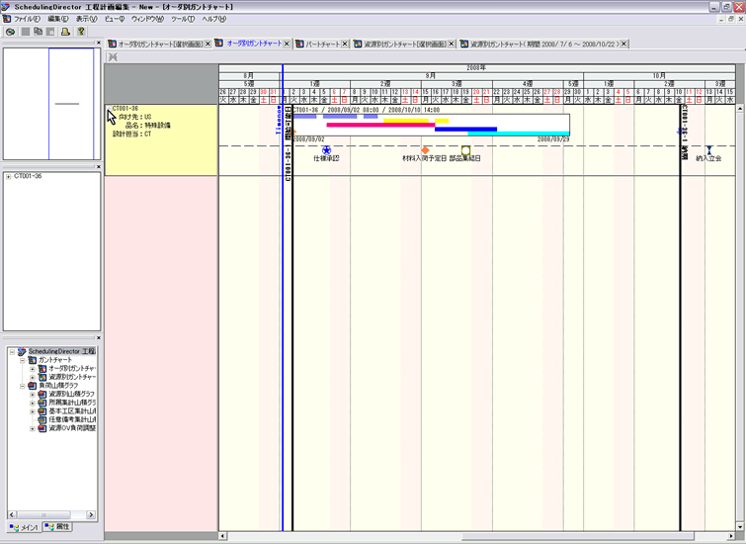Click the help question mark toolbar icon
Image resolution: width=746 pixels, height=544 pixels.
81,32
